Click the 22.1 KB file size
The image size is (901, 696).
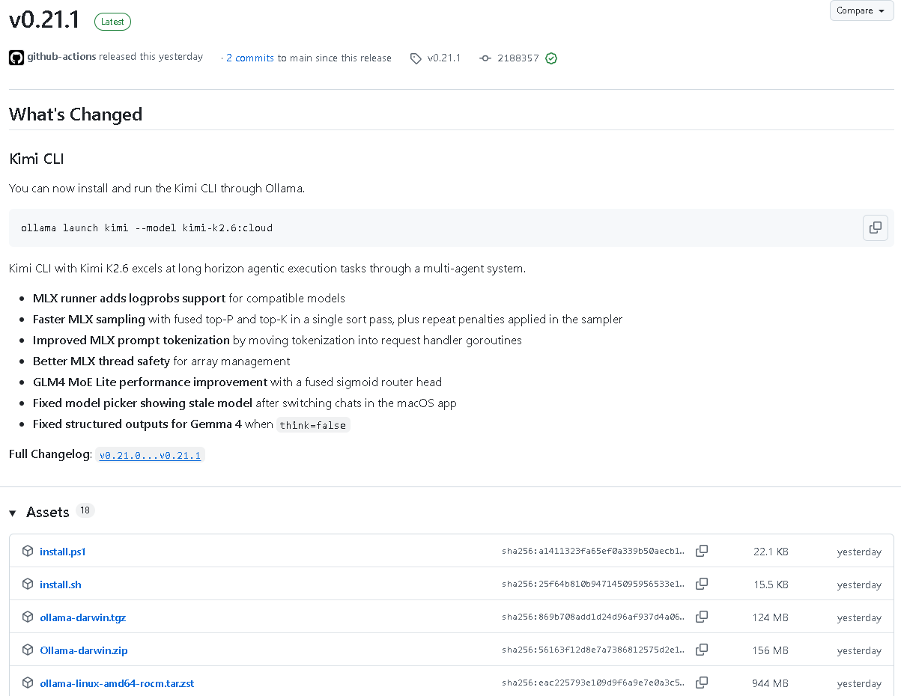(x=771, y=552)
